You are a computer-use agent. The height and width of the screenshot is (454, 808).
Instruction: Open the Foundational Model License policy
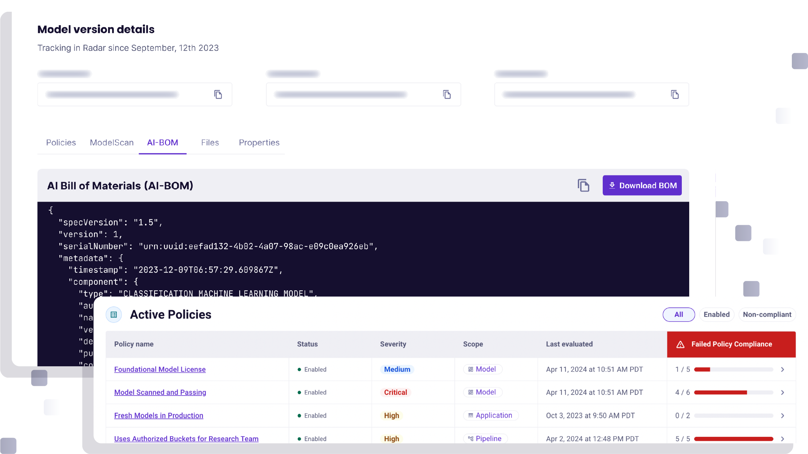pyautogui.click(x=160, y=369)
